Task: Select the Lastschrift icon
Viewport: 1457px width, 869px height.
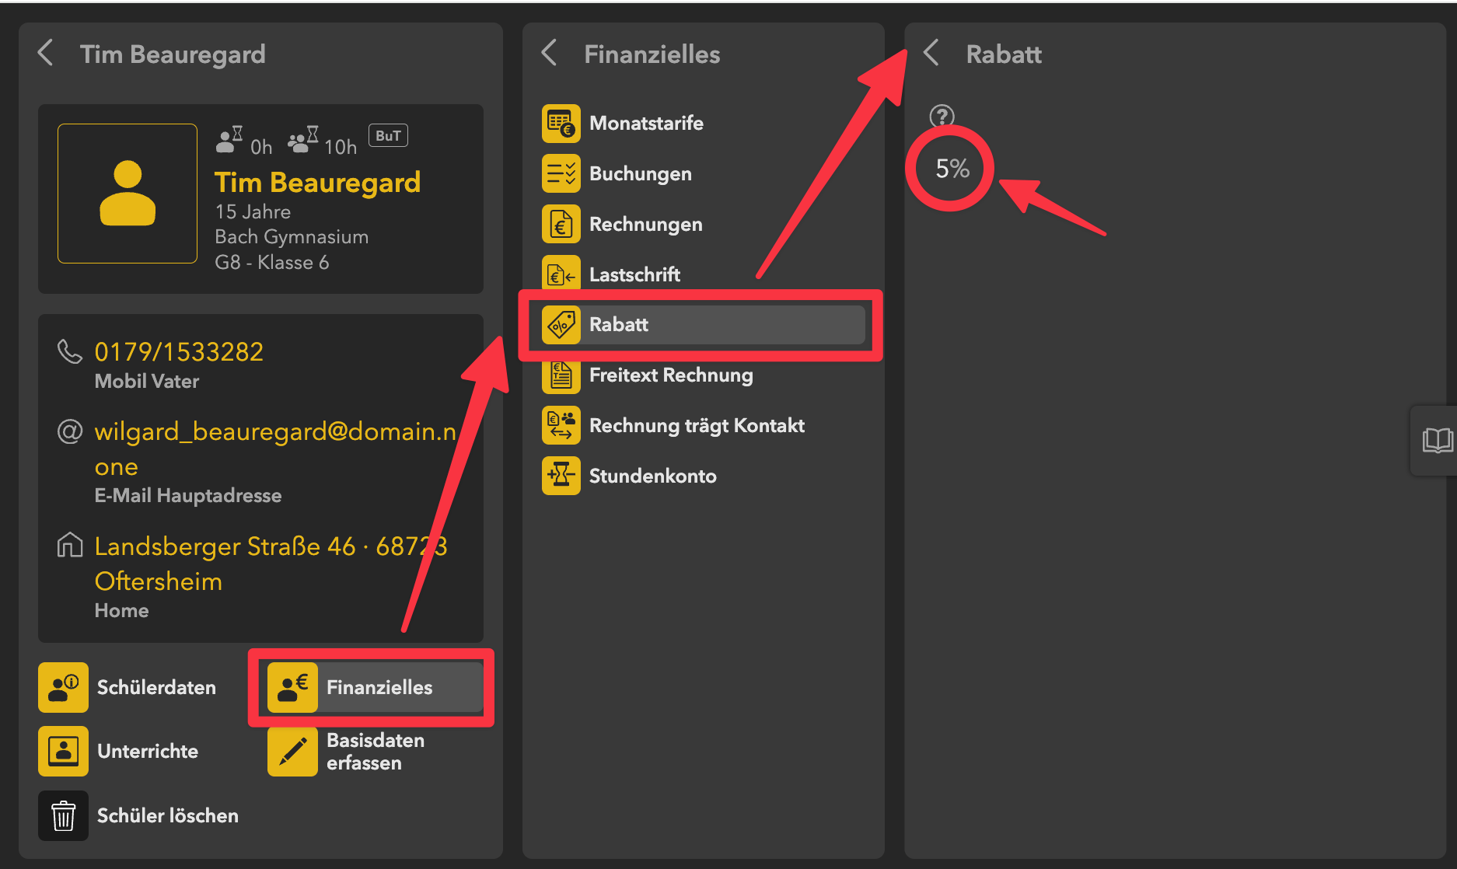Action: point(561,274)
